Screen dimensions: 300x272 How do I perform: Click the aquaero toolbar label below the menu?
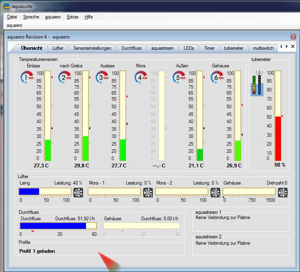[14, 25]
